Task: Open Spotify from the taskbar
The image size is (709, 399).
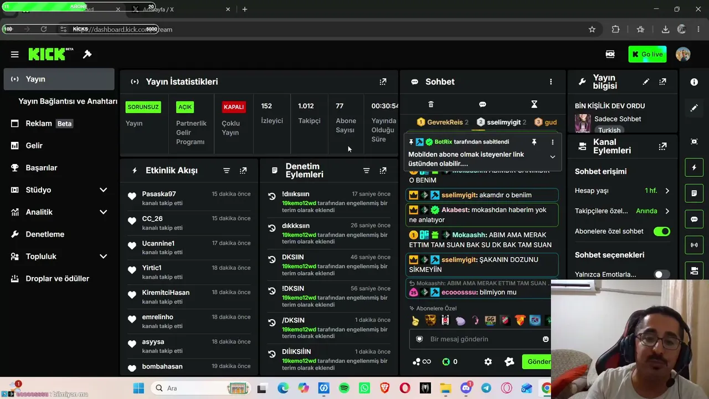Action: click(344, 388)
